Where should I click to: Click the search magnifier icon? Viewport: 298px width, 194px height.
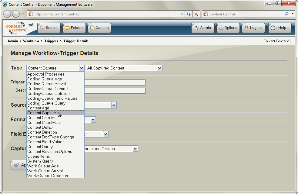(286, 14)
